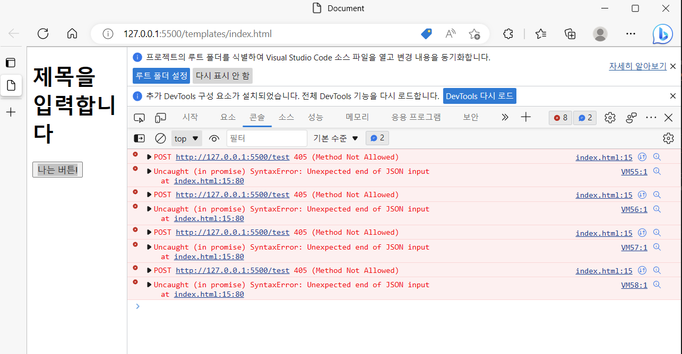This screenshot has width=682, height=354.
Task: Open site information icon in address bar
Action: (108, 34)
